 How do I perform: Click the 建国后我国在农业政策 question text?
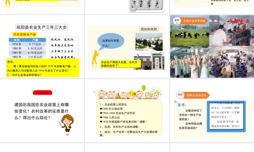pos(42,111)
